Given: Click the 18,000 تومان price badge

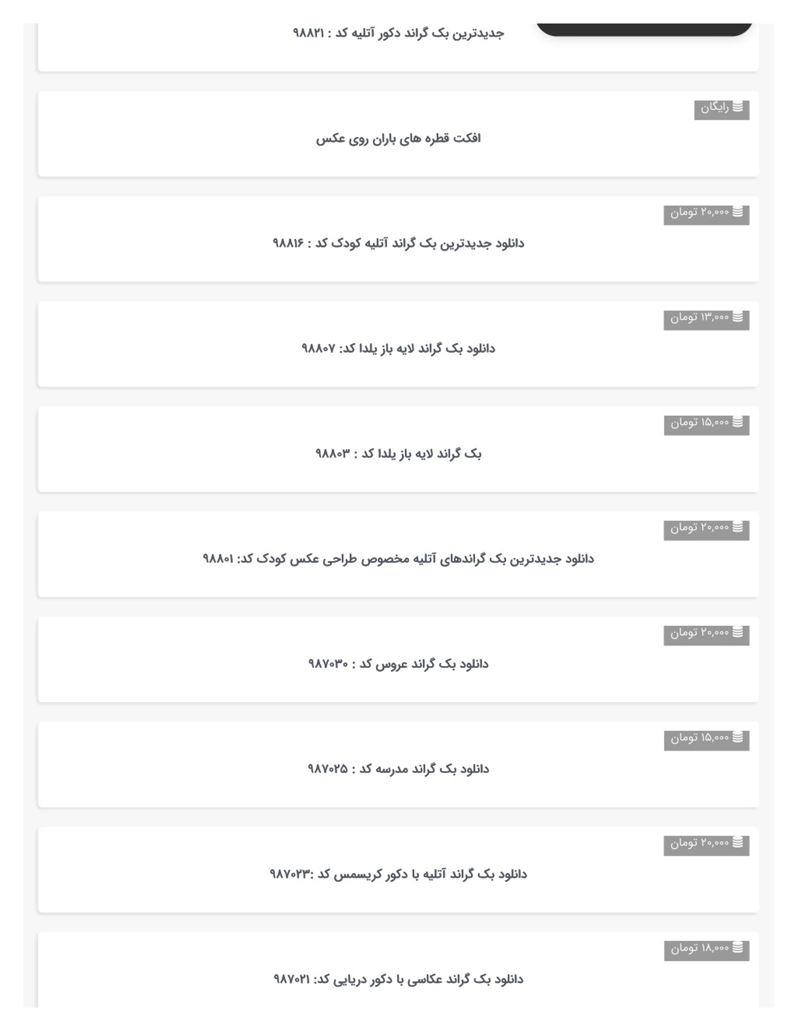Looking at the screenshot, I should coord(706,951).
